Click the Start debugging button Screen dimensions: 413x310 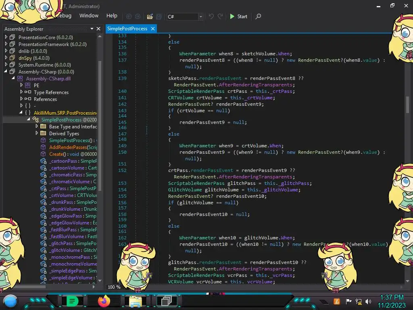[238, 17]
